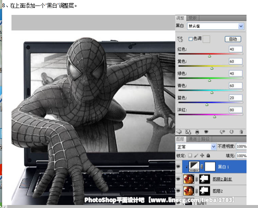
Task: Reset adjustment to defaults icon
Action: [232, 132]
